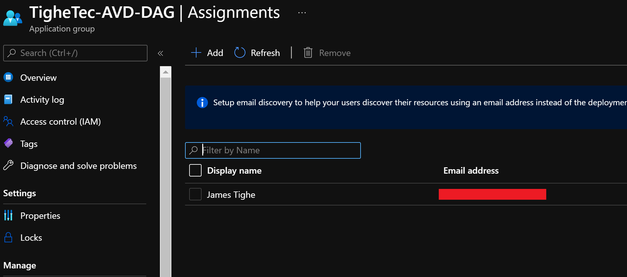Click the Properties sliders icon
The height and width of the screenshot is (277, 627).
[x=8, y=216]
